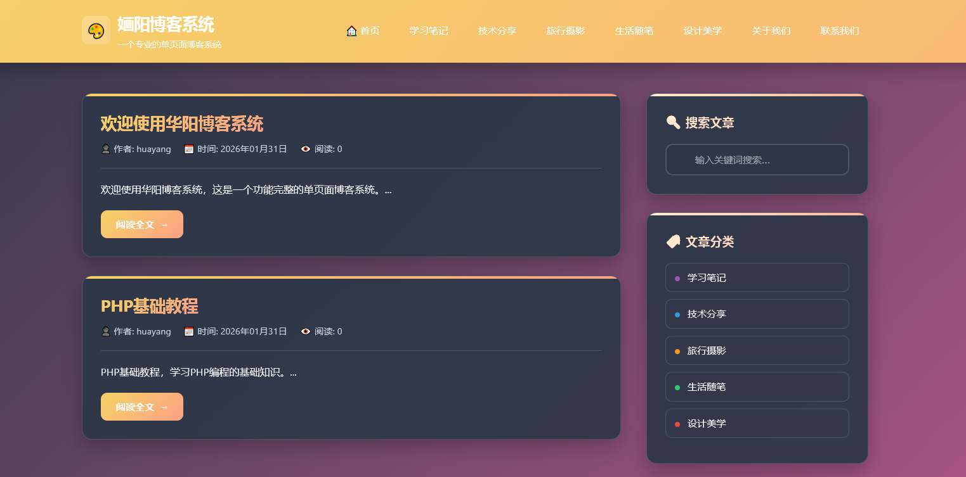Click the calendar icon in the first article's metadata
Screen dimensions: 966x477
point(188,149)
